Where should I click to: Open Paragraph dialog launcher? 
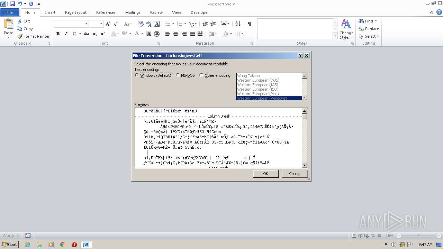(x=252, y=44)
